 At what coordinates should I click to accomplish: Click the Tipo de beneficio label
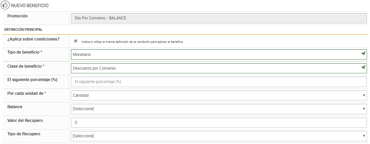point(24,52)
